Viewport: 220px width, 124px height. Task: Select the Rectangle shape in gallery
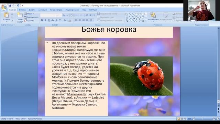click(x=136, y=14)
